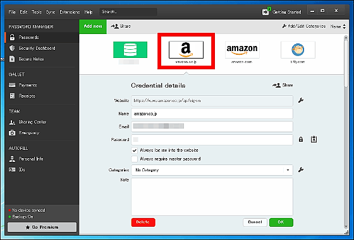
Task: Open the Help menu
Action: [88, 12]
